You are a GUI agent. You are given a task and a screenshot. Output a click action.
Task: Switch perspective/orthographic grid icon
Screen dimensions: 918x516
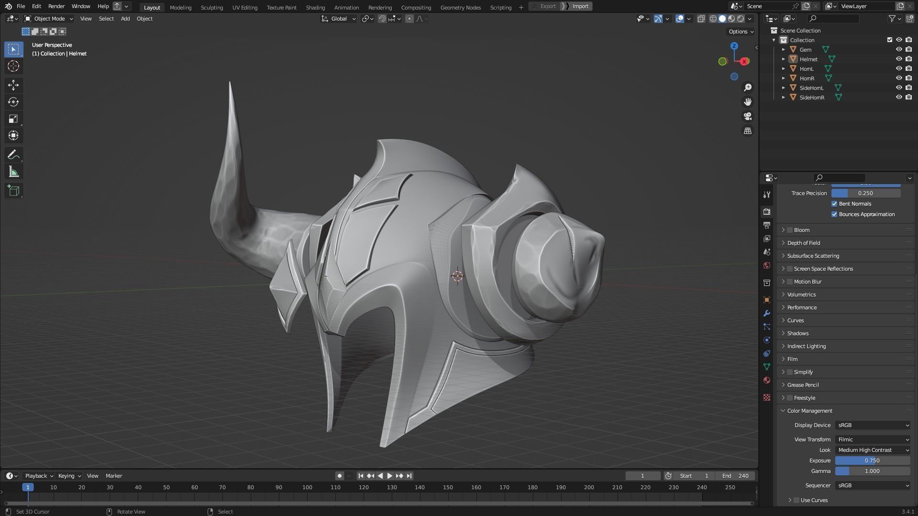point(747,131)
